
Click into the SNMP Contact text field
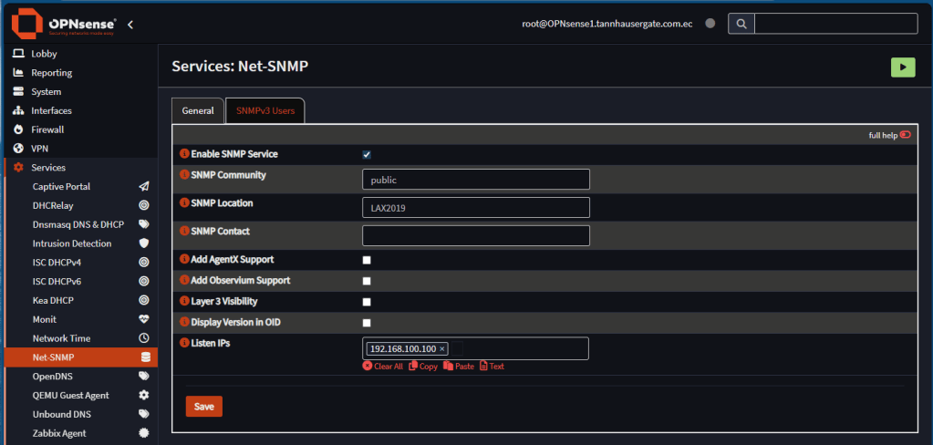point(475,235)
